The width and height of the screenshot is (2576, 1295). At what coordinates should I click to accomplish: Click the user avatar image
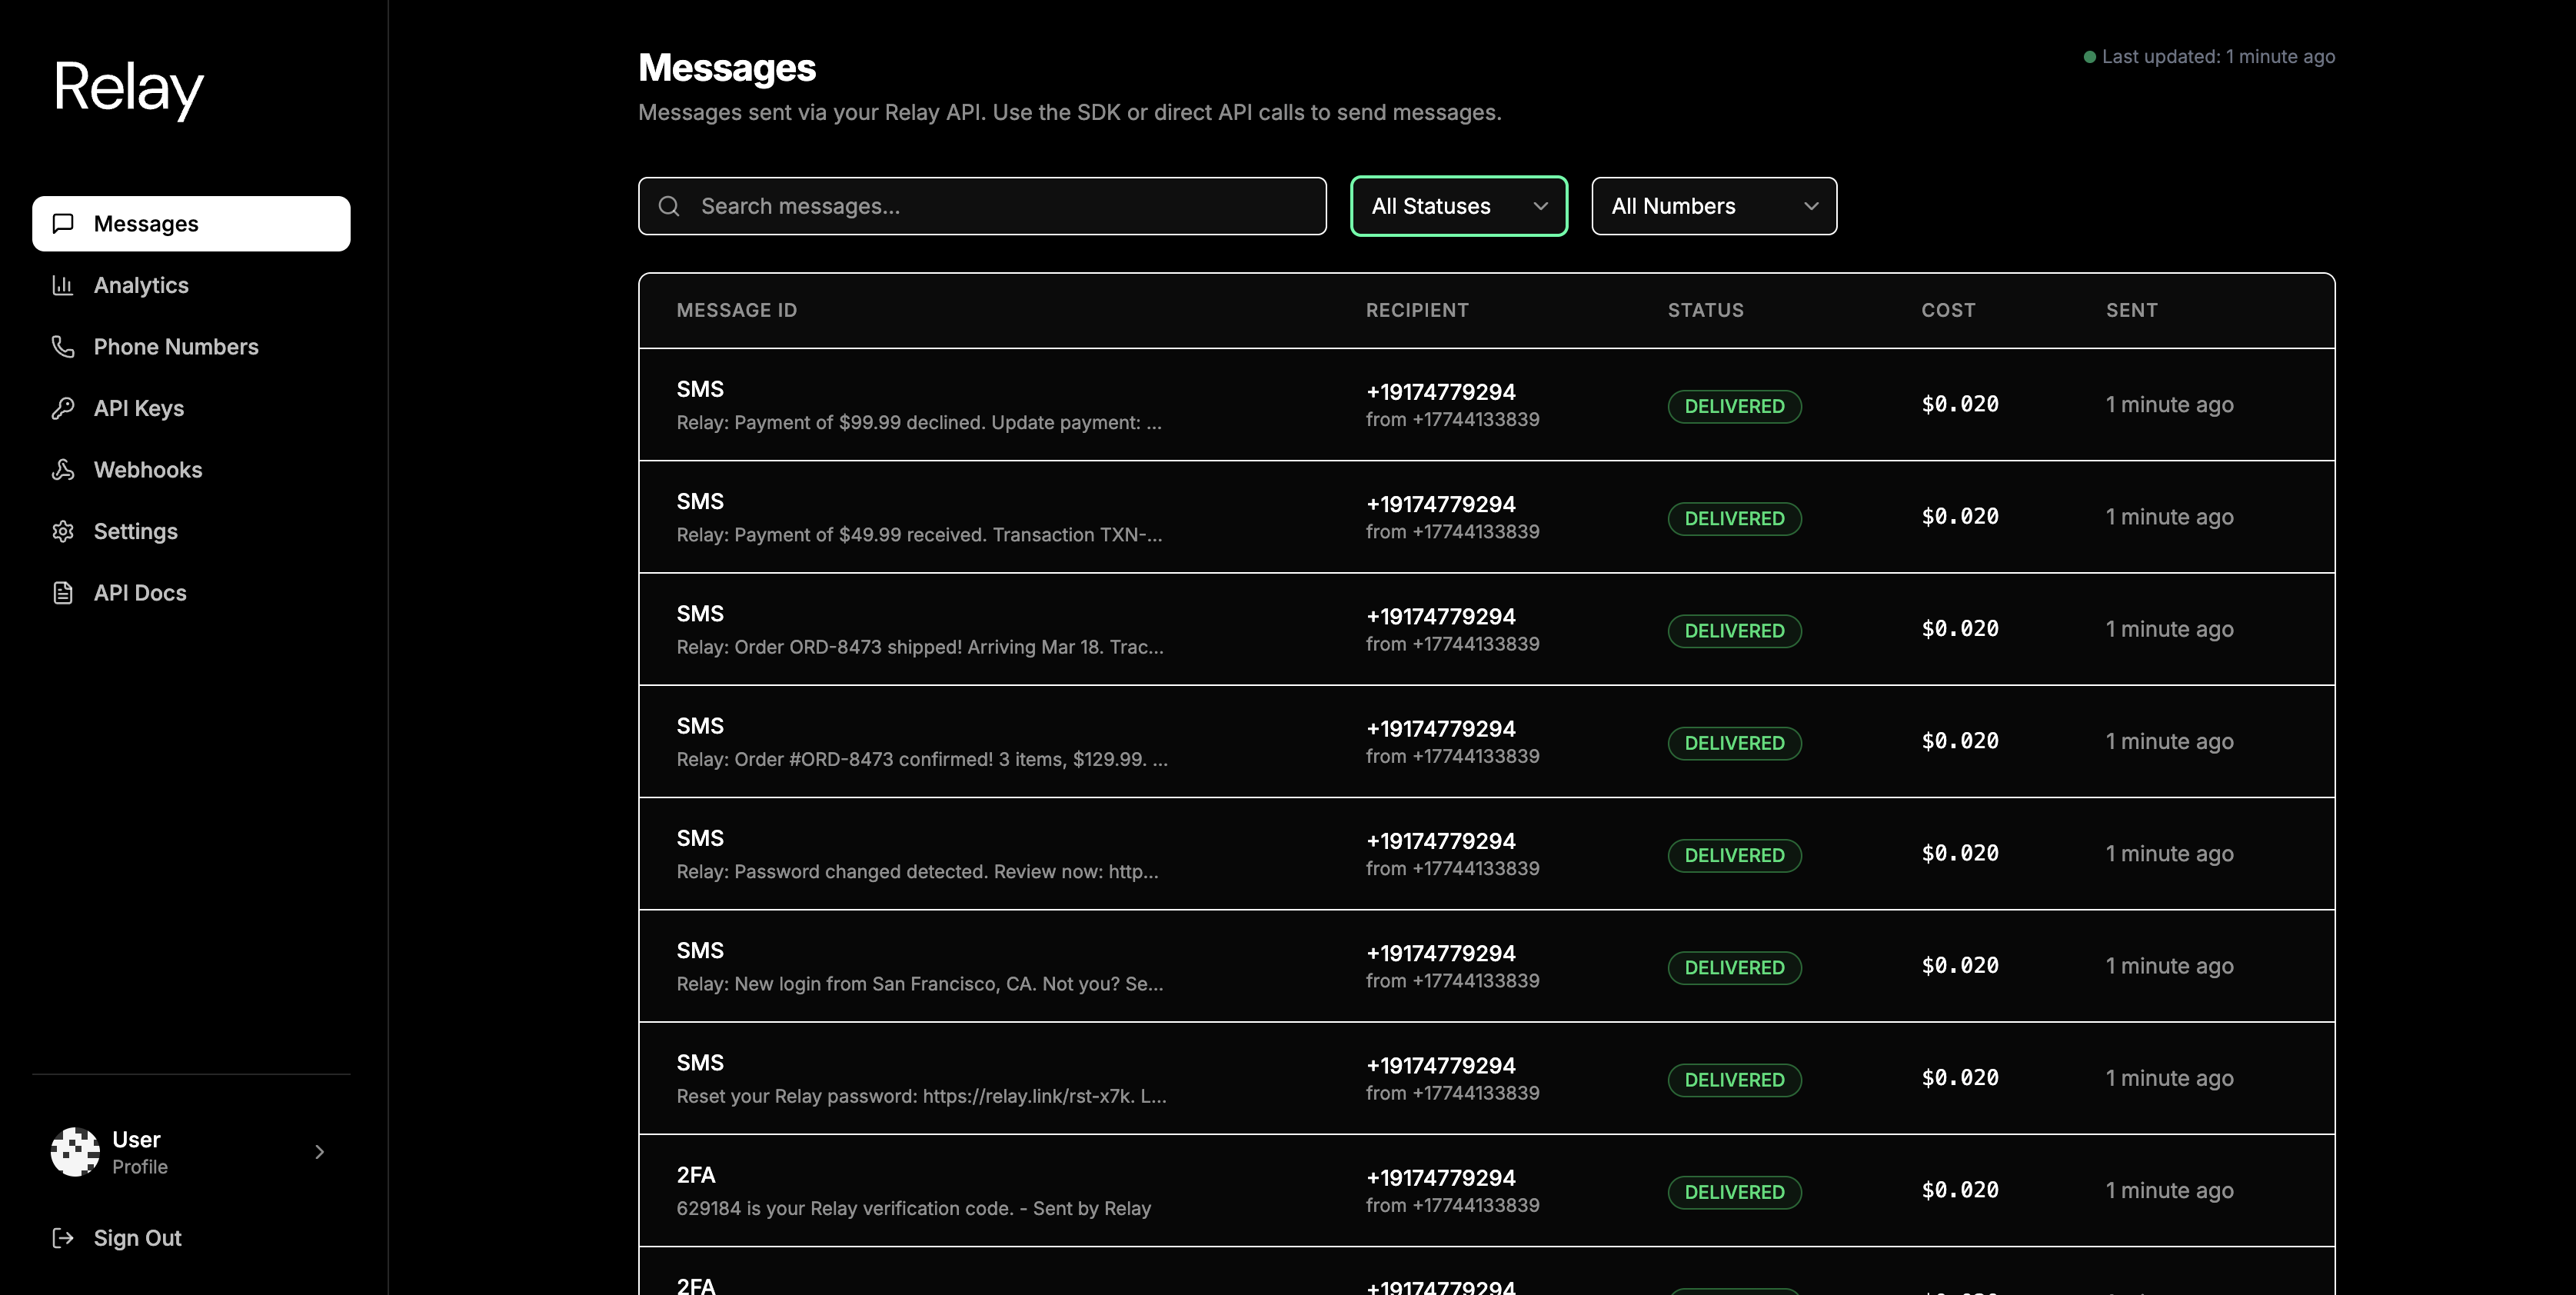[75, 1152]
